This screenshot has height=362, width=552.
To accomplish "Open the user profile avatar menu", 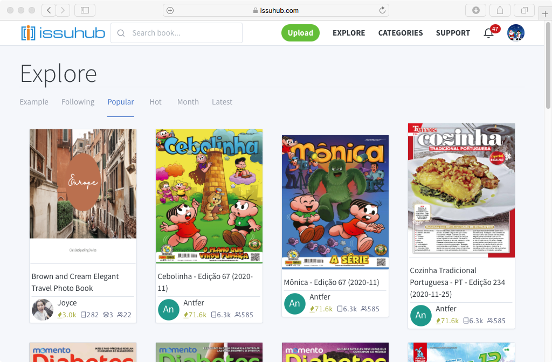I will 516,33.
